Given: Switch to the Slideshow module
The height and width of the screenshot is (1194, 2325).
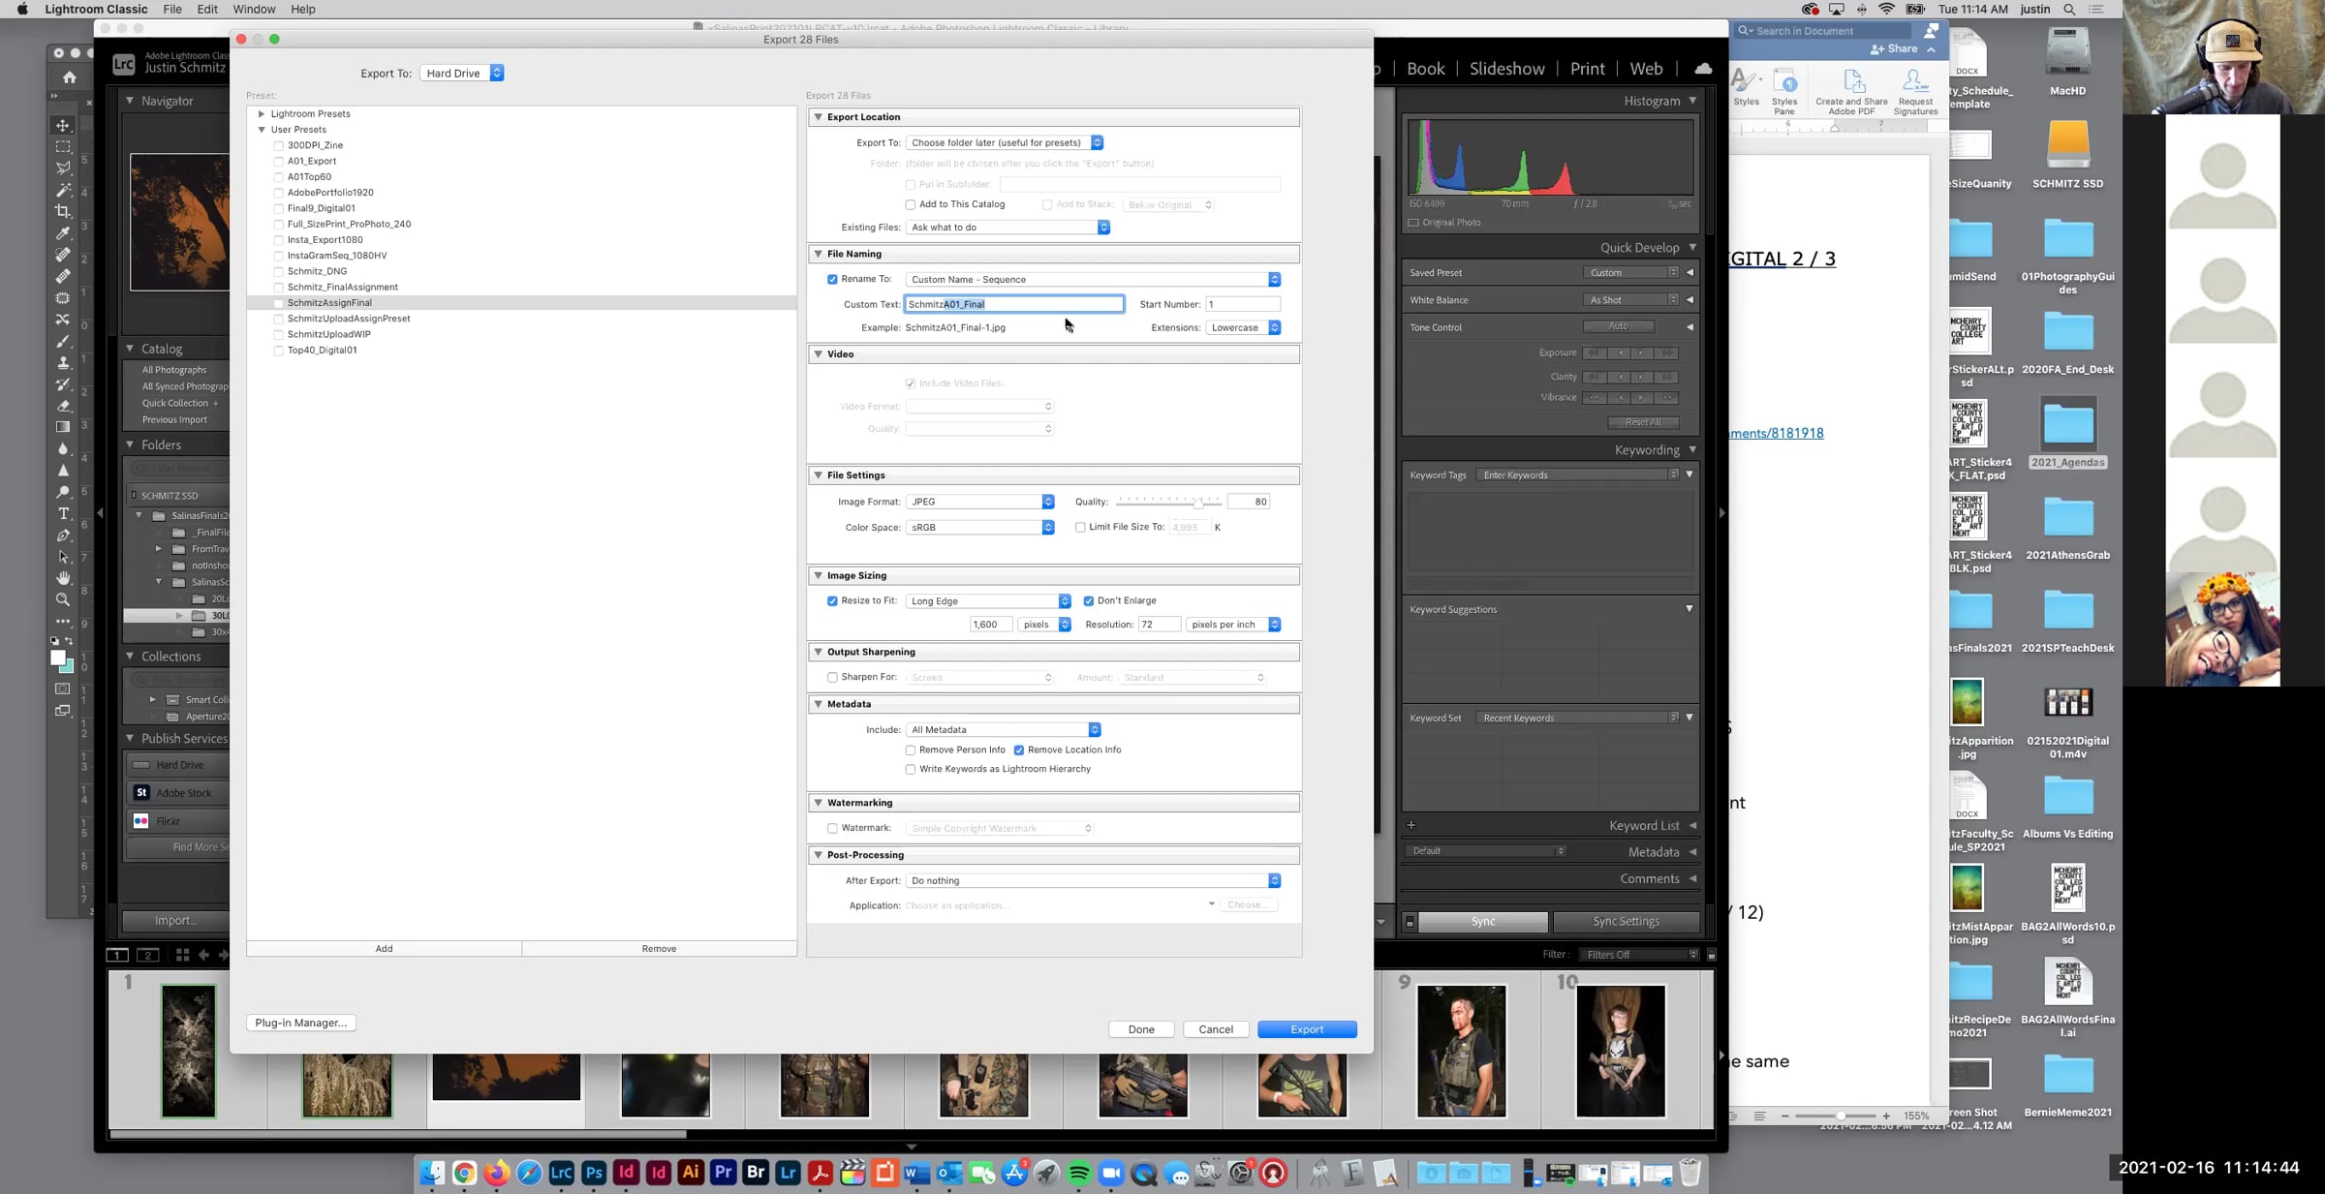Looking at the screenshot, I should [x=1506, y=69].
